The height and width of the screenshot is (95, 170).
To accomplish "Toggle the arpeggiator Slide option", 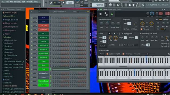I will [110, 45].
